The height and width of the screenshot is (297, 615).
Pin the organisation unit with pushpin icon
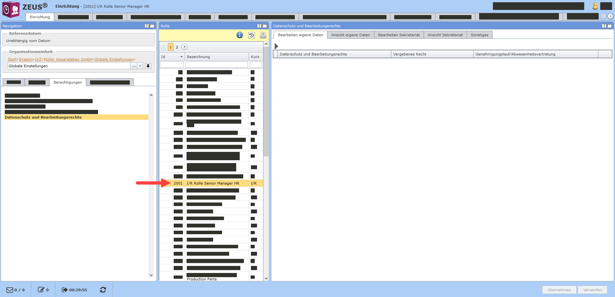(x=148, y=66)
